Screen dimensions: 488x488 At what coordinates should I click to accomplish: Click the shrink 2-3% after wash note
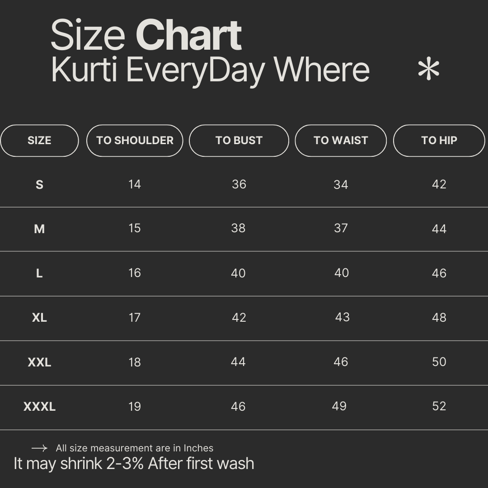click(x=134, y=464)
